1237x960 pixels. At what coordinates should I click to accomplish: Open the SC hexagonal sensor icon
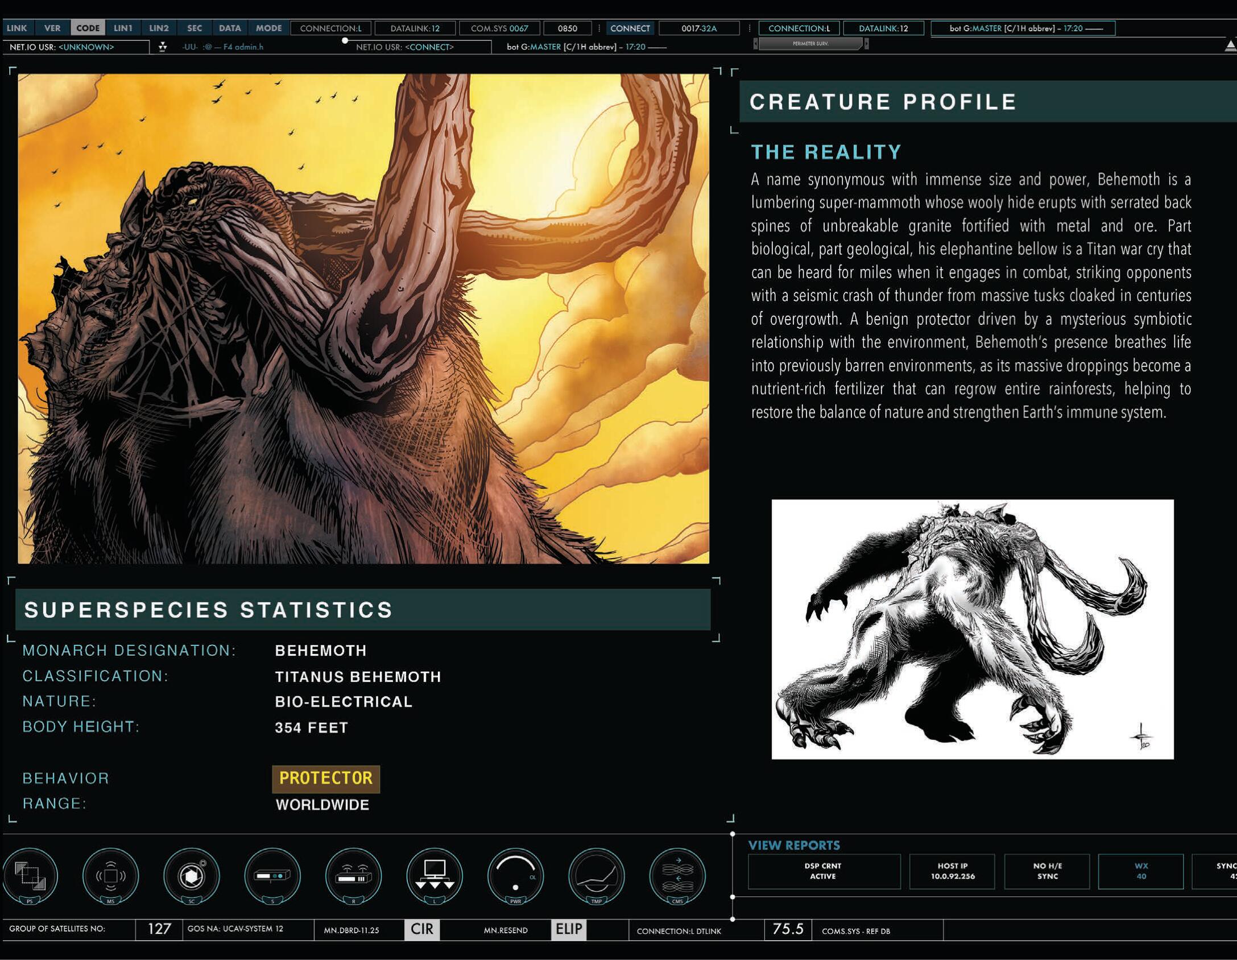coord(192,876)
